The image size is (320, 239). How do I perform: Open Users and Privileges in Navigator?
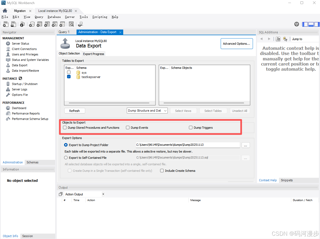pyautogui.click(x=25, y=54)
